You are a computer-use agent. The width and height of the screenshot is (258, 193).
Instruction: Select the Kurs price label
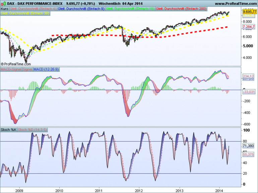click(x=5, y=9)
